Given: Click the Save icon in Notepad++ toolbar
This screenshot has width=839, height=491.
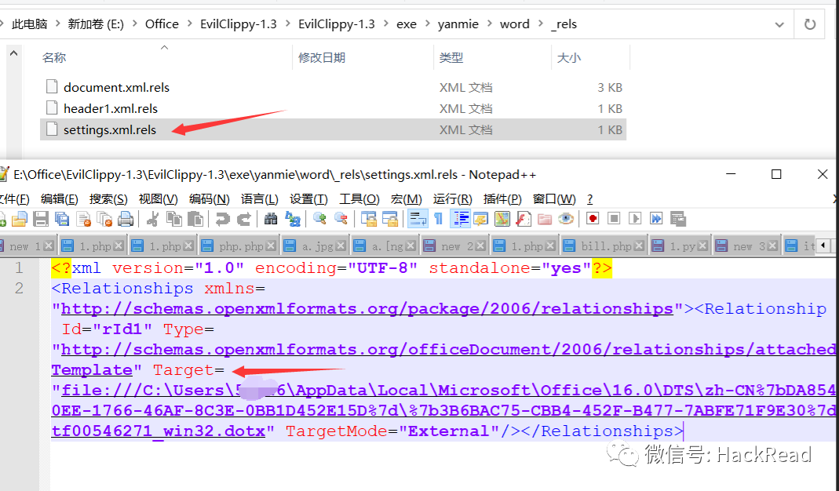Looking at the screenshot, I should [41, 219].
